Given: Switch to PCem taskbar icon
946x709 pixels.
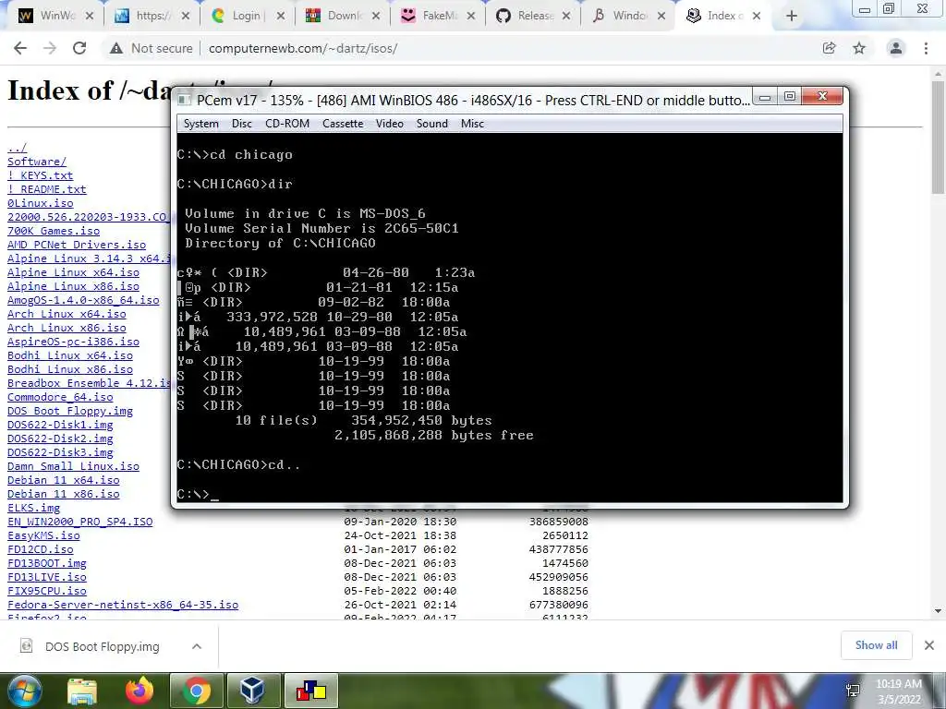Looking at the screenshot, I should coord(310,691).
